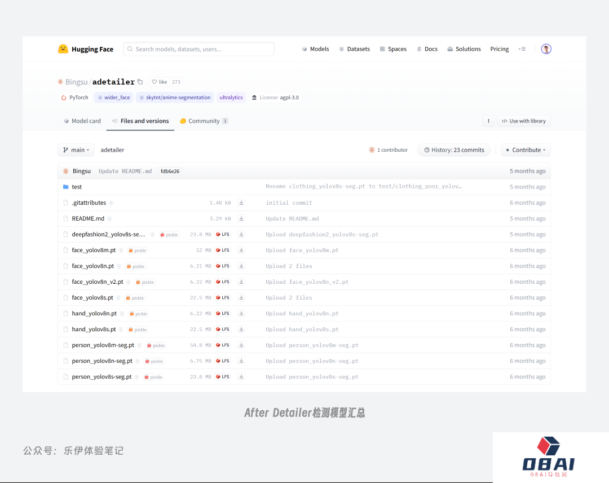Image resolution: width=609 pixels, height=483 pixels.
Task: Download person_yolov8s-seg.pt using its download icon
Action: tap(241, 376)
